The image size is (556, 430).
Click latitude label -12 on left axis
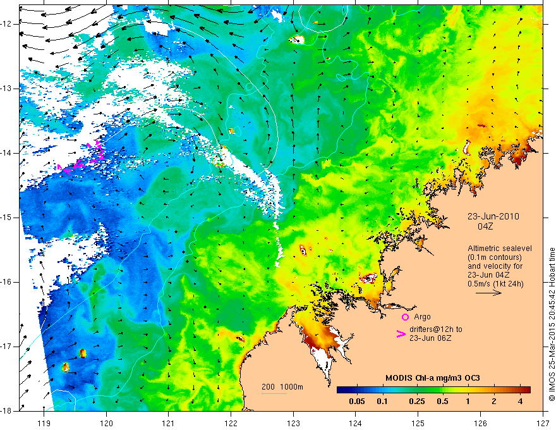8,23
